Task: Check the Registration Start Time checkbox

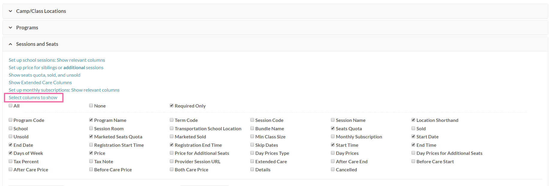Action: click(91, 144)
